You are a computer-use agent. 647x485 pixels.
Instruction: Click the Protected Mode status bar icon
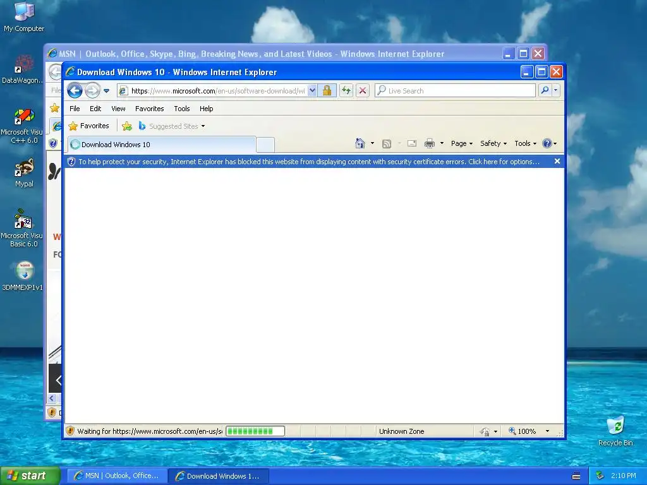[x=485, y=431]
